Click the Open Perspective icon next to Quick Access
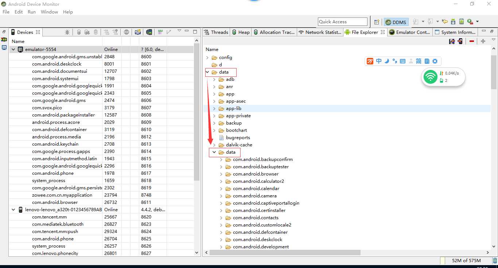The height and width of the screenshot is (268, 498). click(377, 22)
